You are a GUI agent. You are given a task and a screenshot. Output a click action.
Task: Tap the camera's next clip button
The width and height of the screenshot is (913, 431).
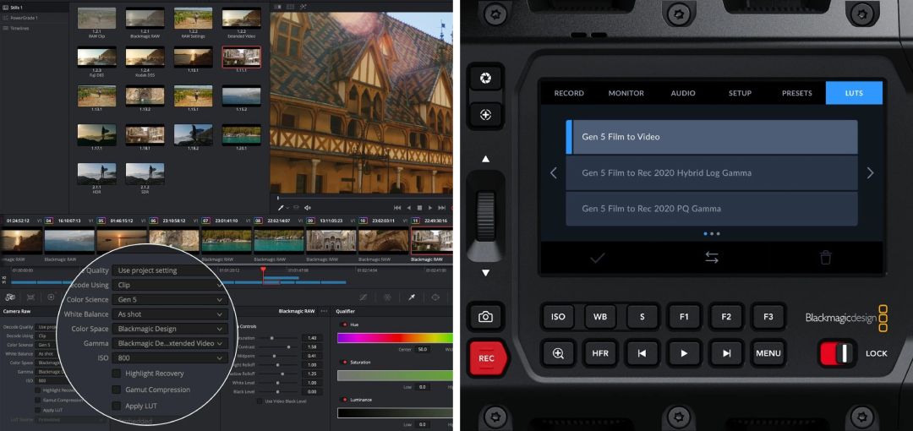726,353
